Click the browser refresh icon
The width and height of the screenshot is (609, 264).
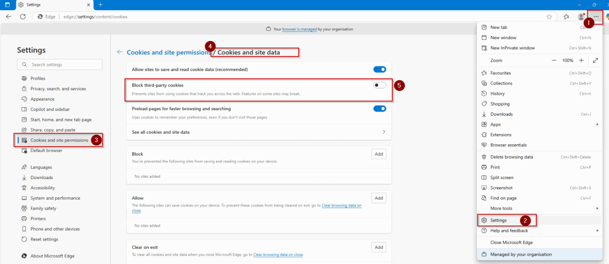click(23, 17)
